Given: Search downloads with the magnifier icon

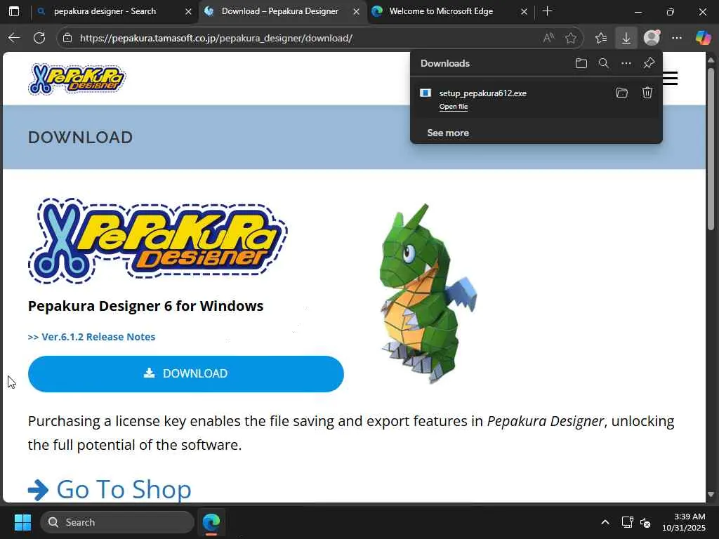Looking at the screenshot, I should (x=603, y=63).
